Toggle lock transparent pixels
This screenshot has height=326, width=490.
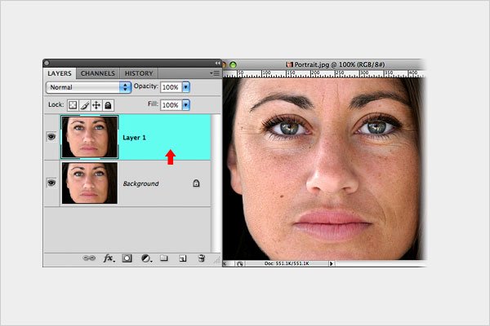coord(73,105)
